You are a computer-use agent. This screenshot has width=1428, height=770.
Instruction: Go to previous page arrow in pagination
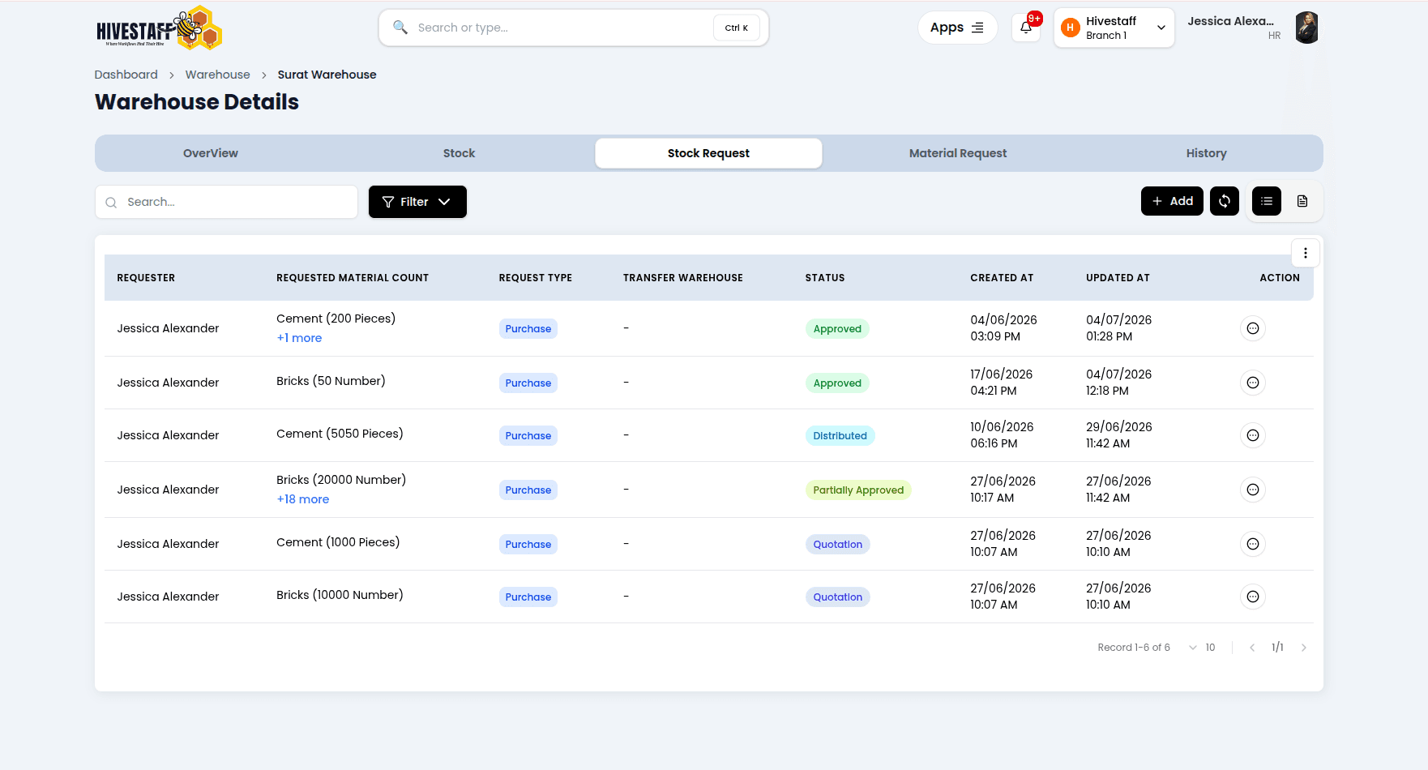pos(1252,648)
